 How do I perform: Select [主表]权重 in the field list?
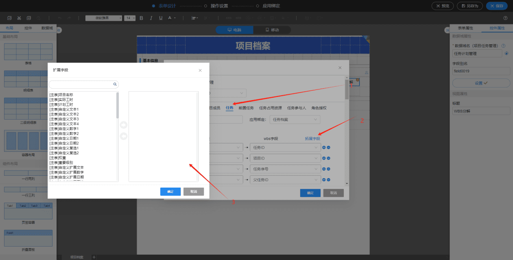pos(58,158)
